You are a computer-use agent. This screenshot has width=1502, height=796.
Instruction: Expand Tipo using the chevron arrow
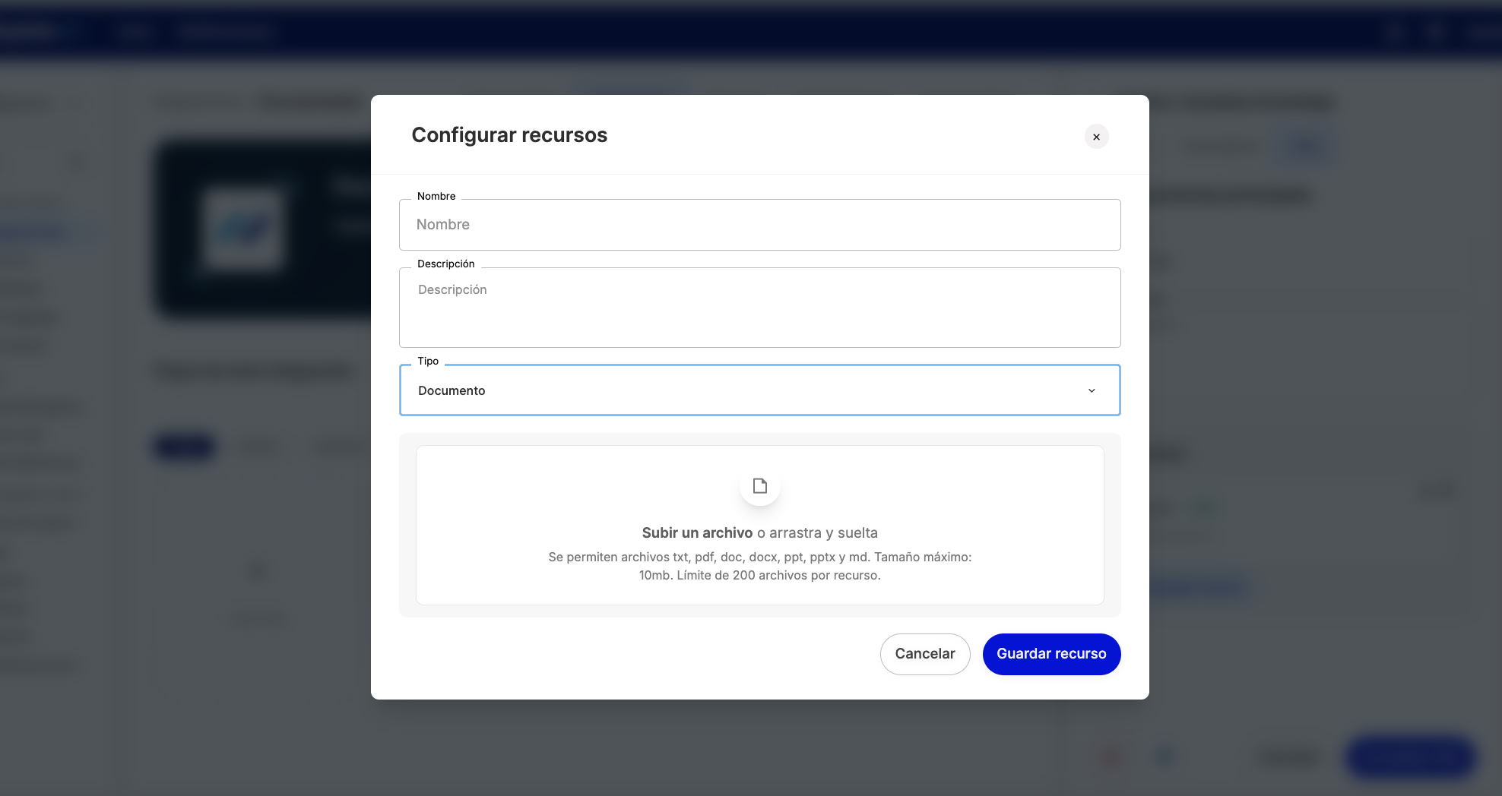[x=1092, y=390]
